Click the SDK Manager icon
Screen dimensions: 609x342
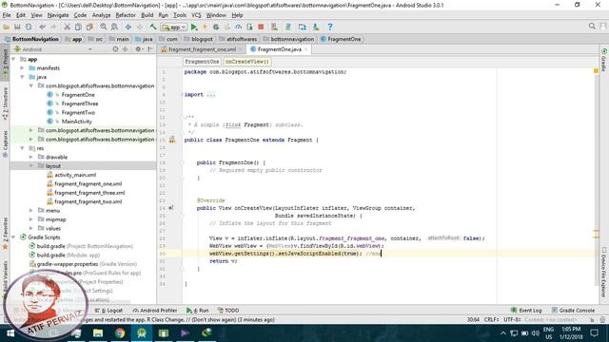tap(316, 27)
